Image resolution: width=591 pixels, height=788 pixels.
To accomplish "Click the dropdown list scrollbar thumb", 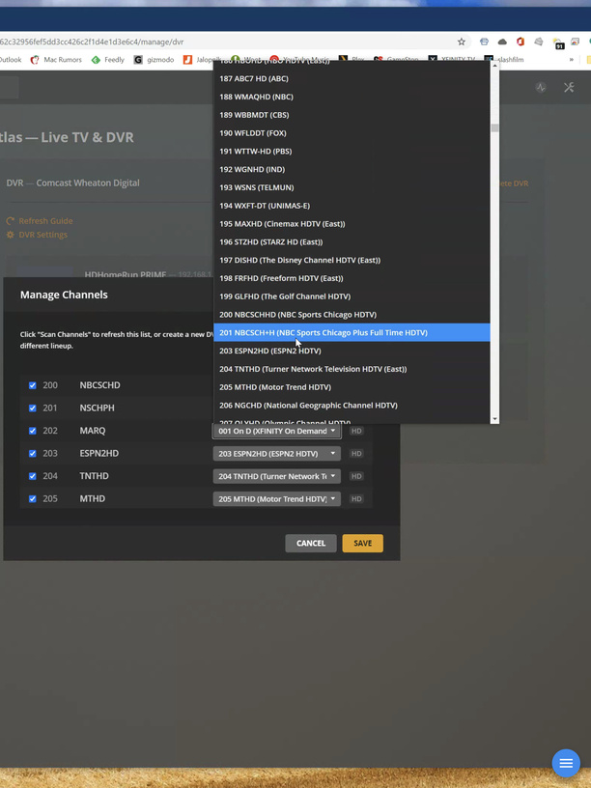I will 495,128.
